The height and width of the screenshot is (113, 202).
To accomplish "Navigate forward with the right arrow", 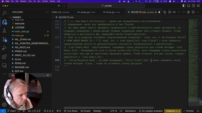I will coord(64,6).
